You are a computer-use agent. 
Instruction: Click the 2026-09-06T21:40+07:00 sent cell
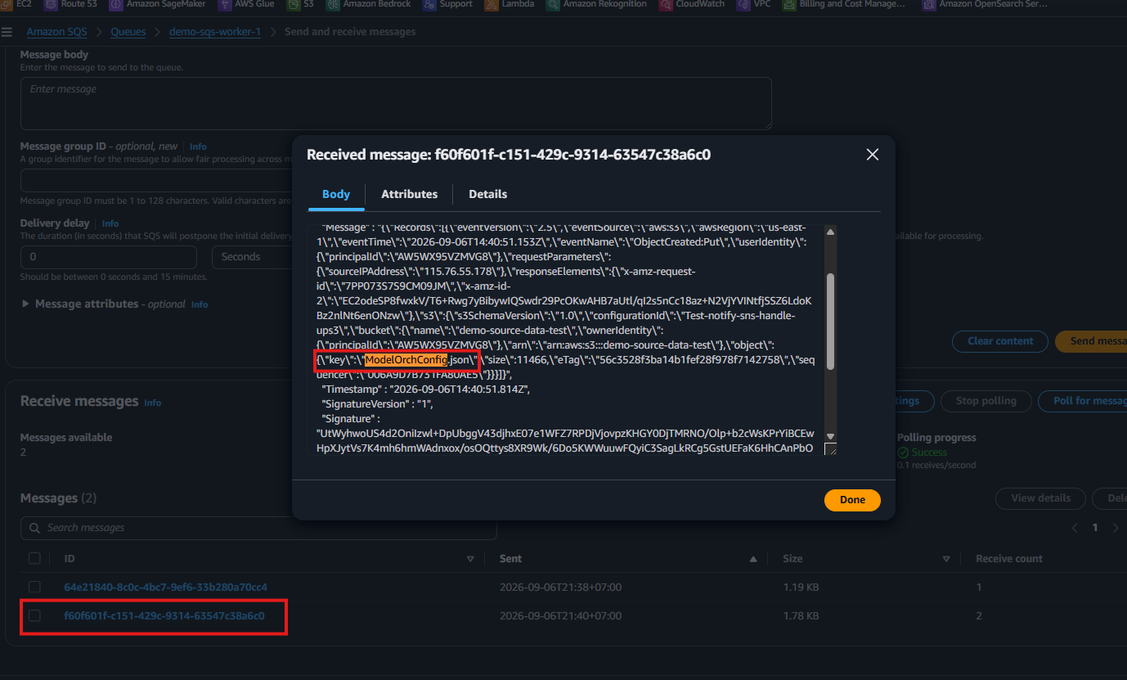560,615
